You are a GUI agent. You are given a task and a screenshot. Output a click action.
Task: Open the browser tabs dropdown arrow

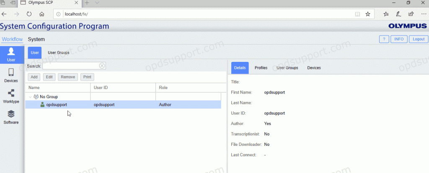click(x=97, y=3)
